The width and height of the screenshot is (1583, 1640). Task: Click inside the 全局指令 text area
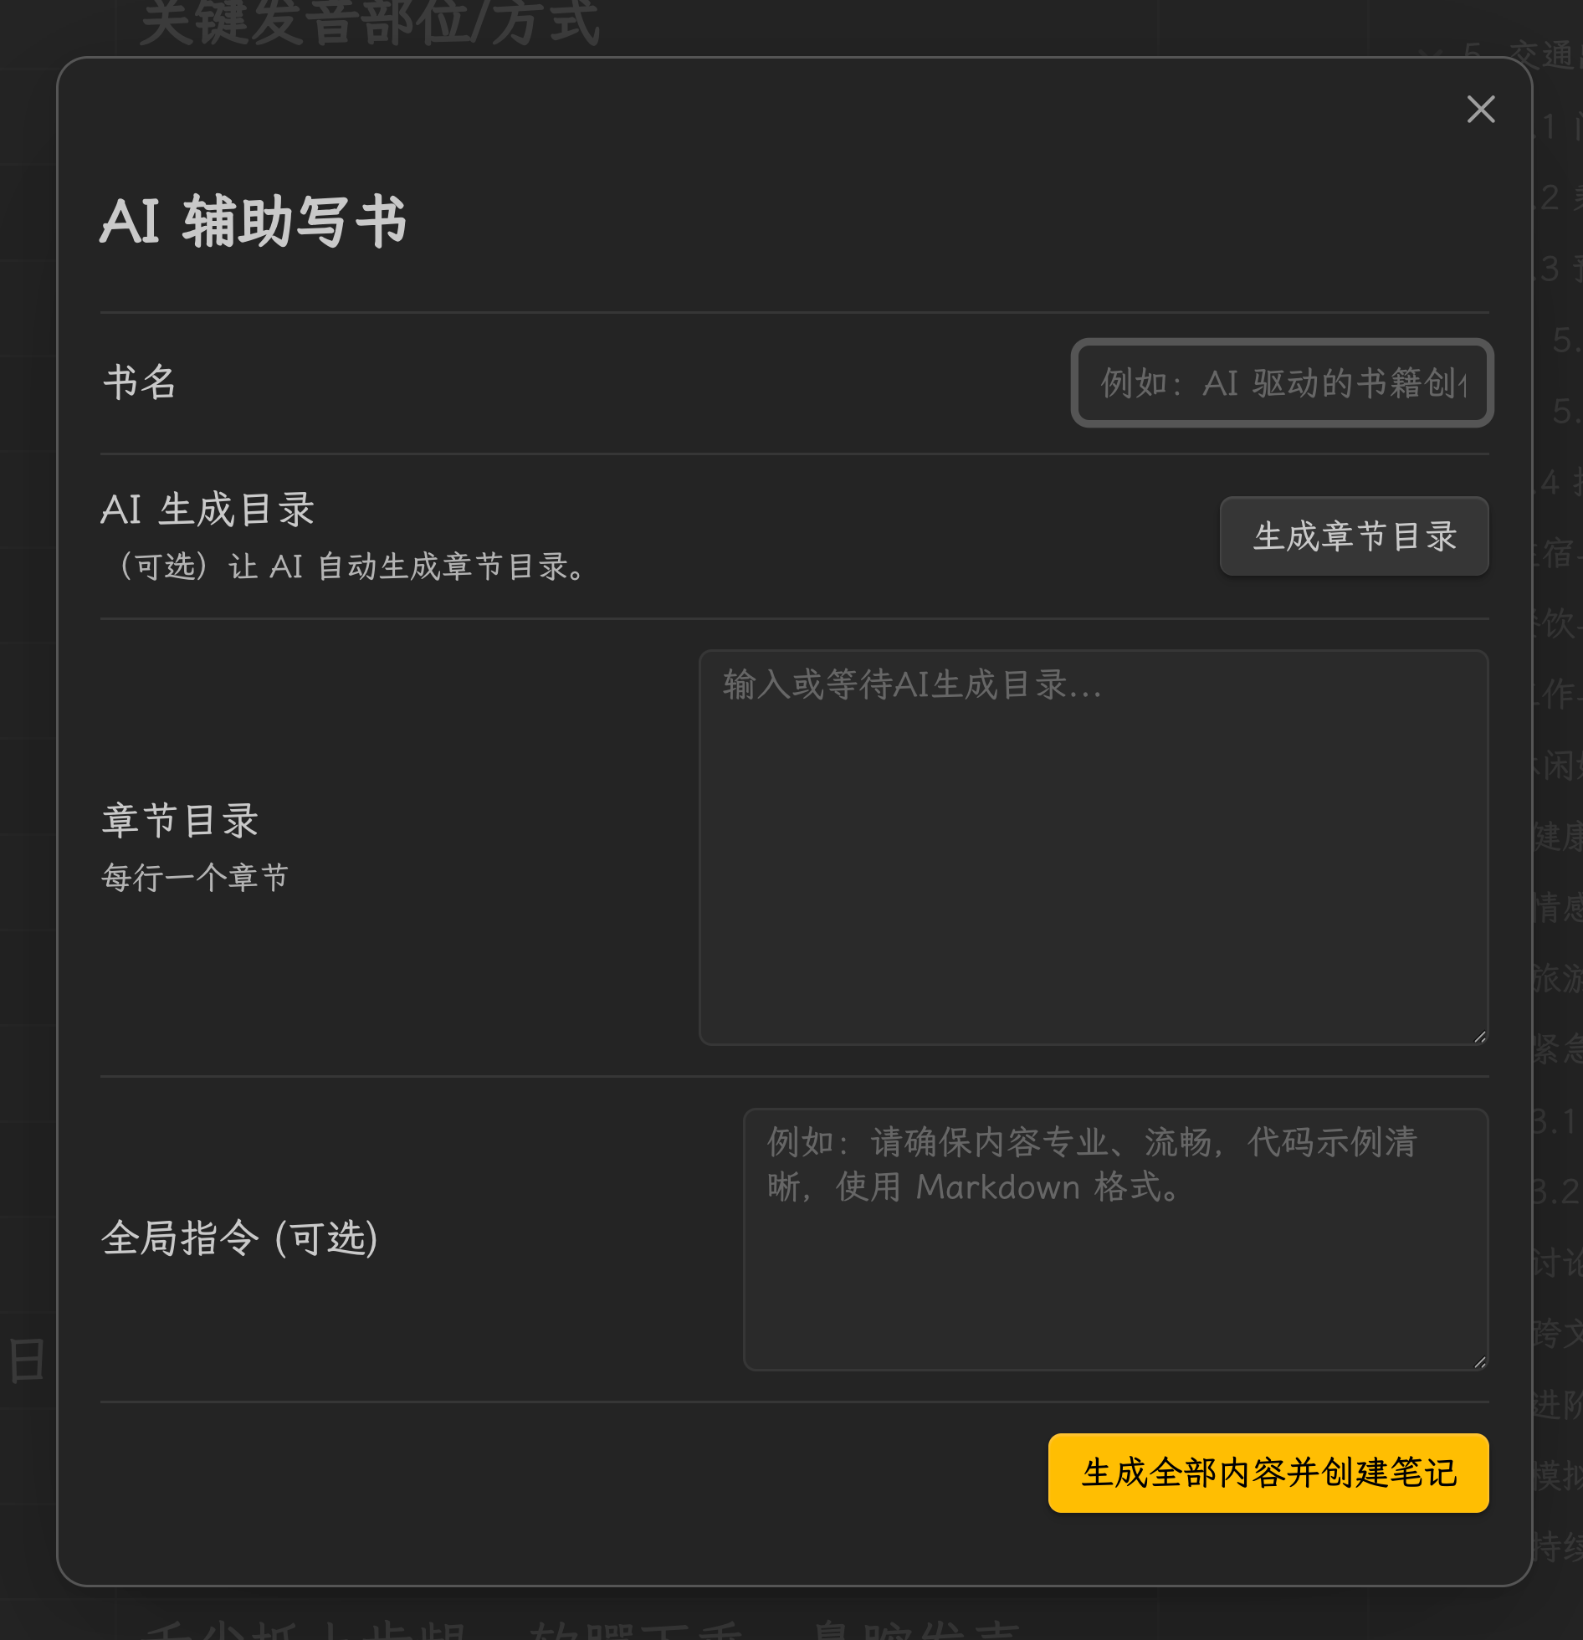pos(1116,1239)
